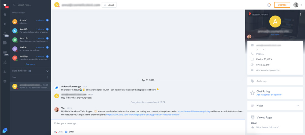Click See more under unassigned chats
The height and width of the screenshot is (135, 305).
[30, 64]
